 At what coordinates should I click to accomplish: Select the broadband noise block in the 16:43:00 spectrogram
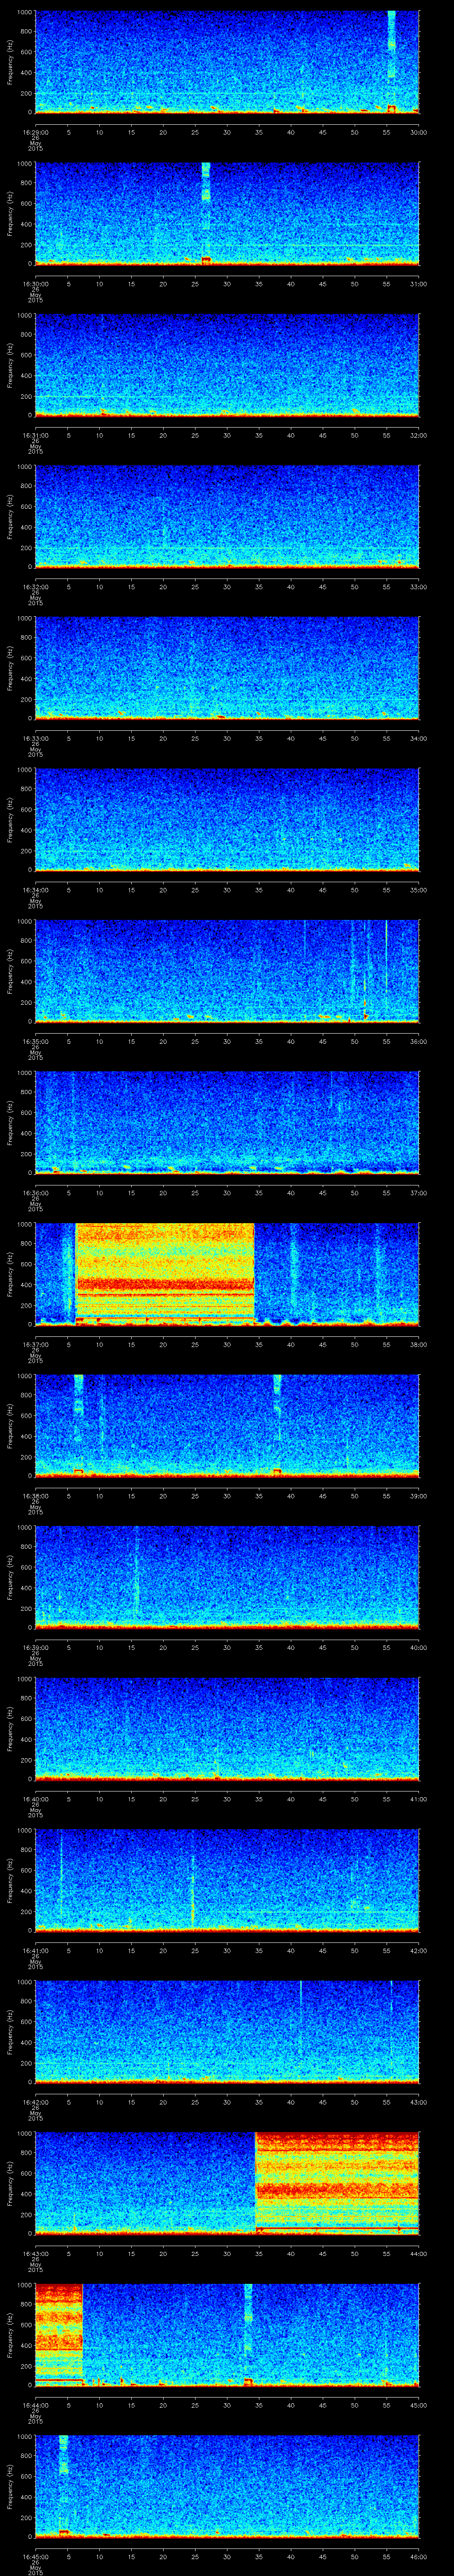(x=337, y=2183)
